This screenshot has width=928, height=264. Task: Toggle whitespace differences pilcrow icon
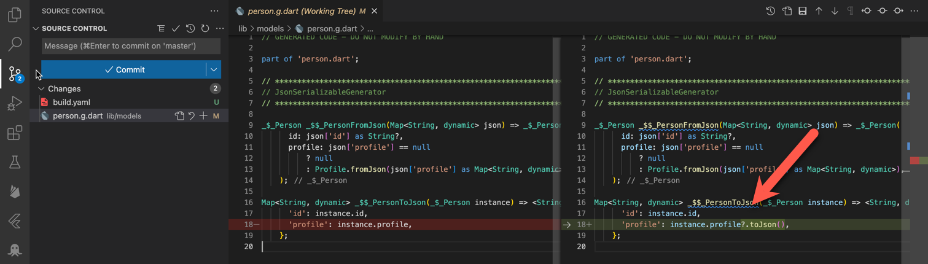pos(850,11)
